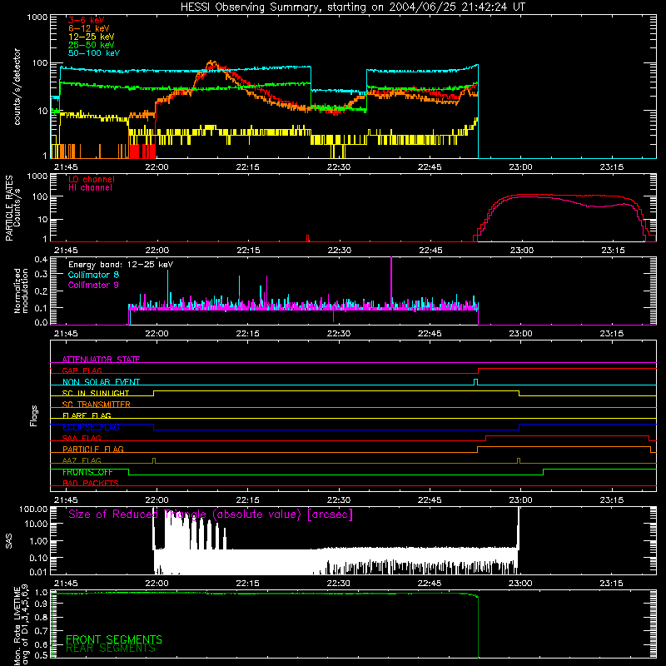Screen dimensions: 666x666
Task: Click the first AAZ FLAG pulse near 22:00
Action: click(x=154, y=460)
